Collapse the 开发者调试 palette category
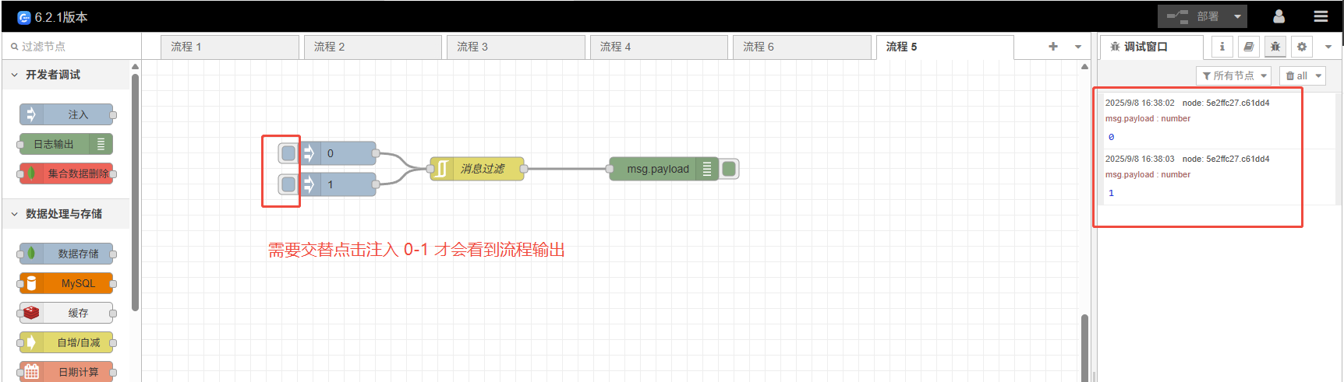 tap(15, 75)
